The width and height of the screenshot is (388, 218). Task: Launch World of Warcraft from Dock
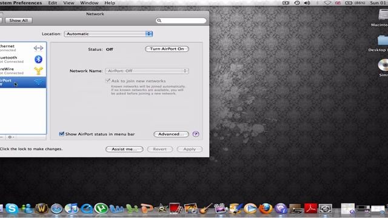(x=42, y=208)
